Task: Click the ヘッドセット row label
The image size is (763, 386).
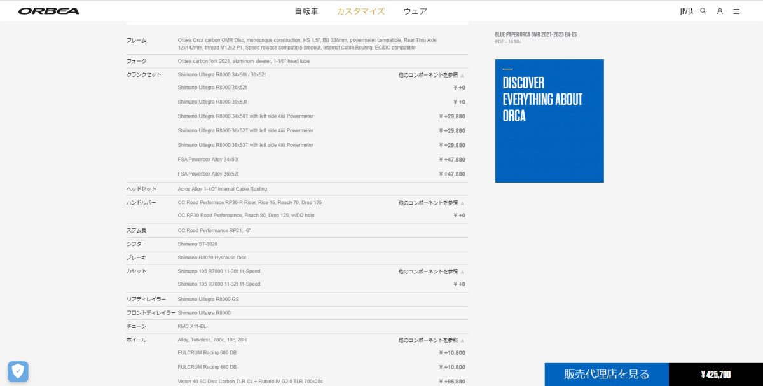Action: [x=140, y=189]
